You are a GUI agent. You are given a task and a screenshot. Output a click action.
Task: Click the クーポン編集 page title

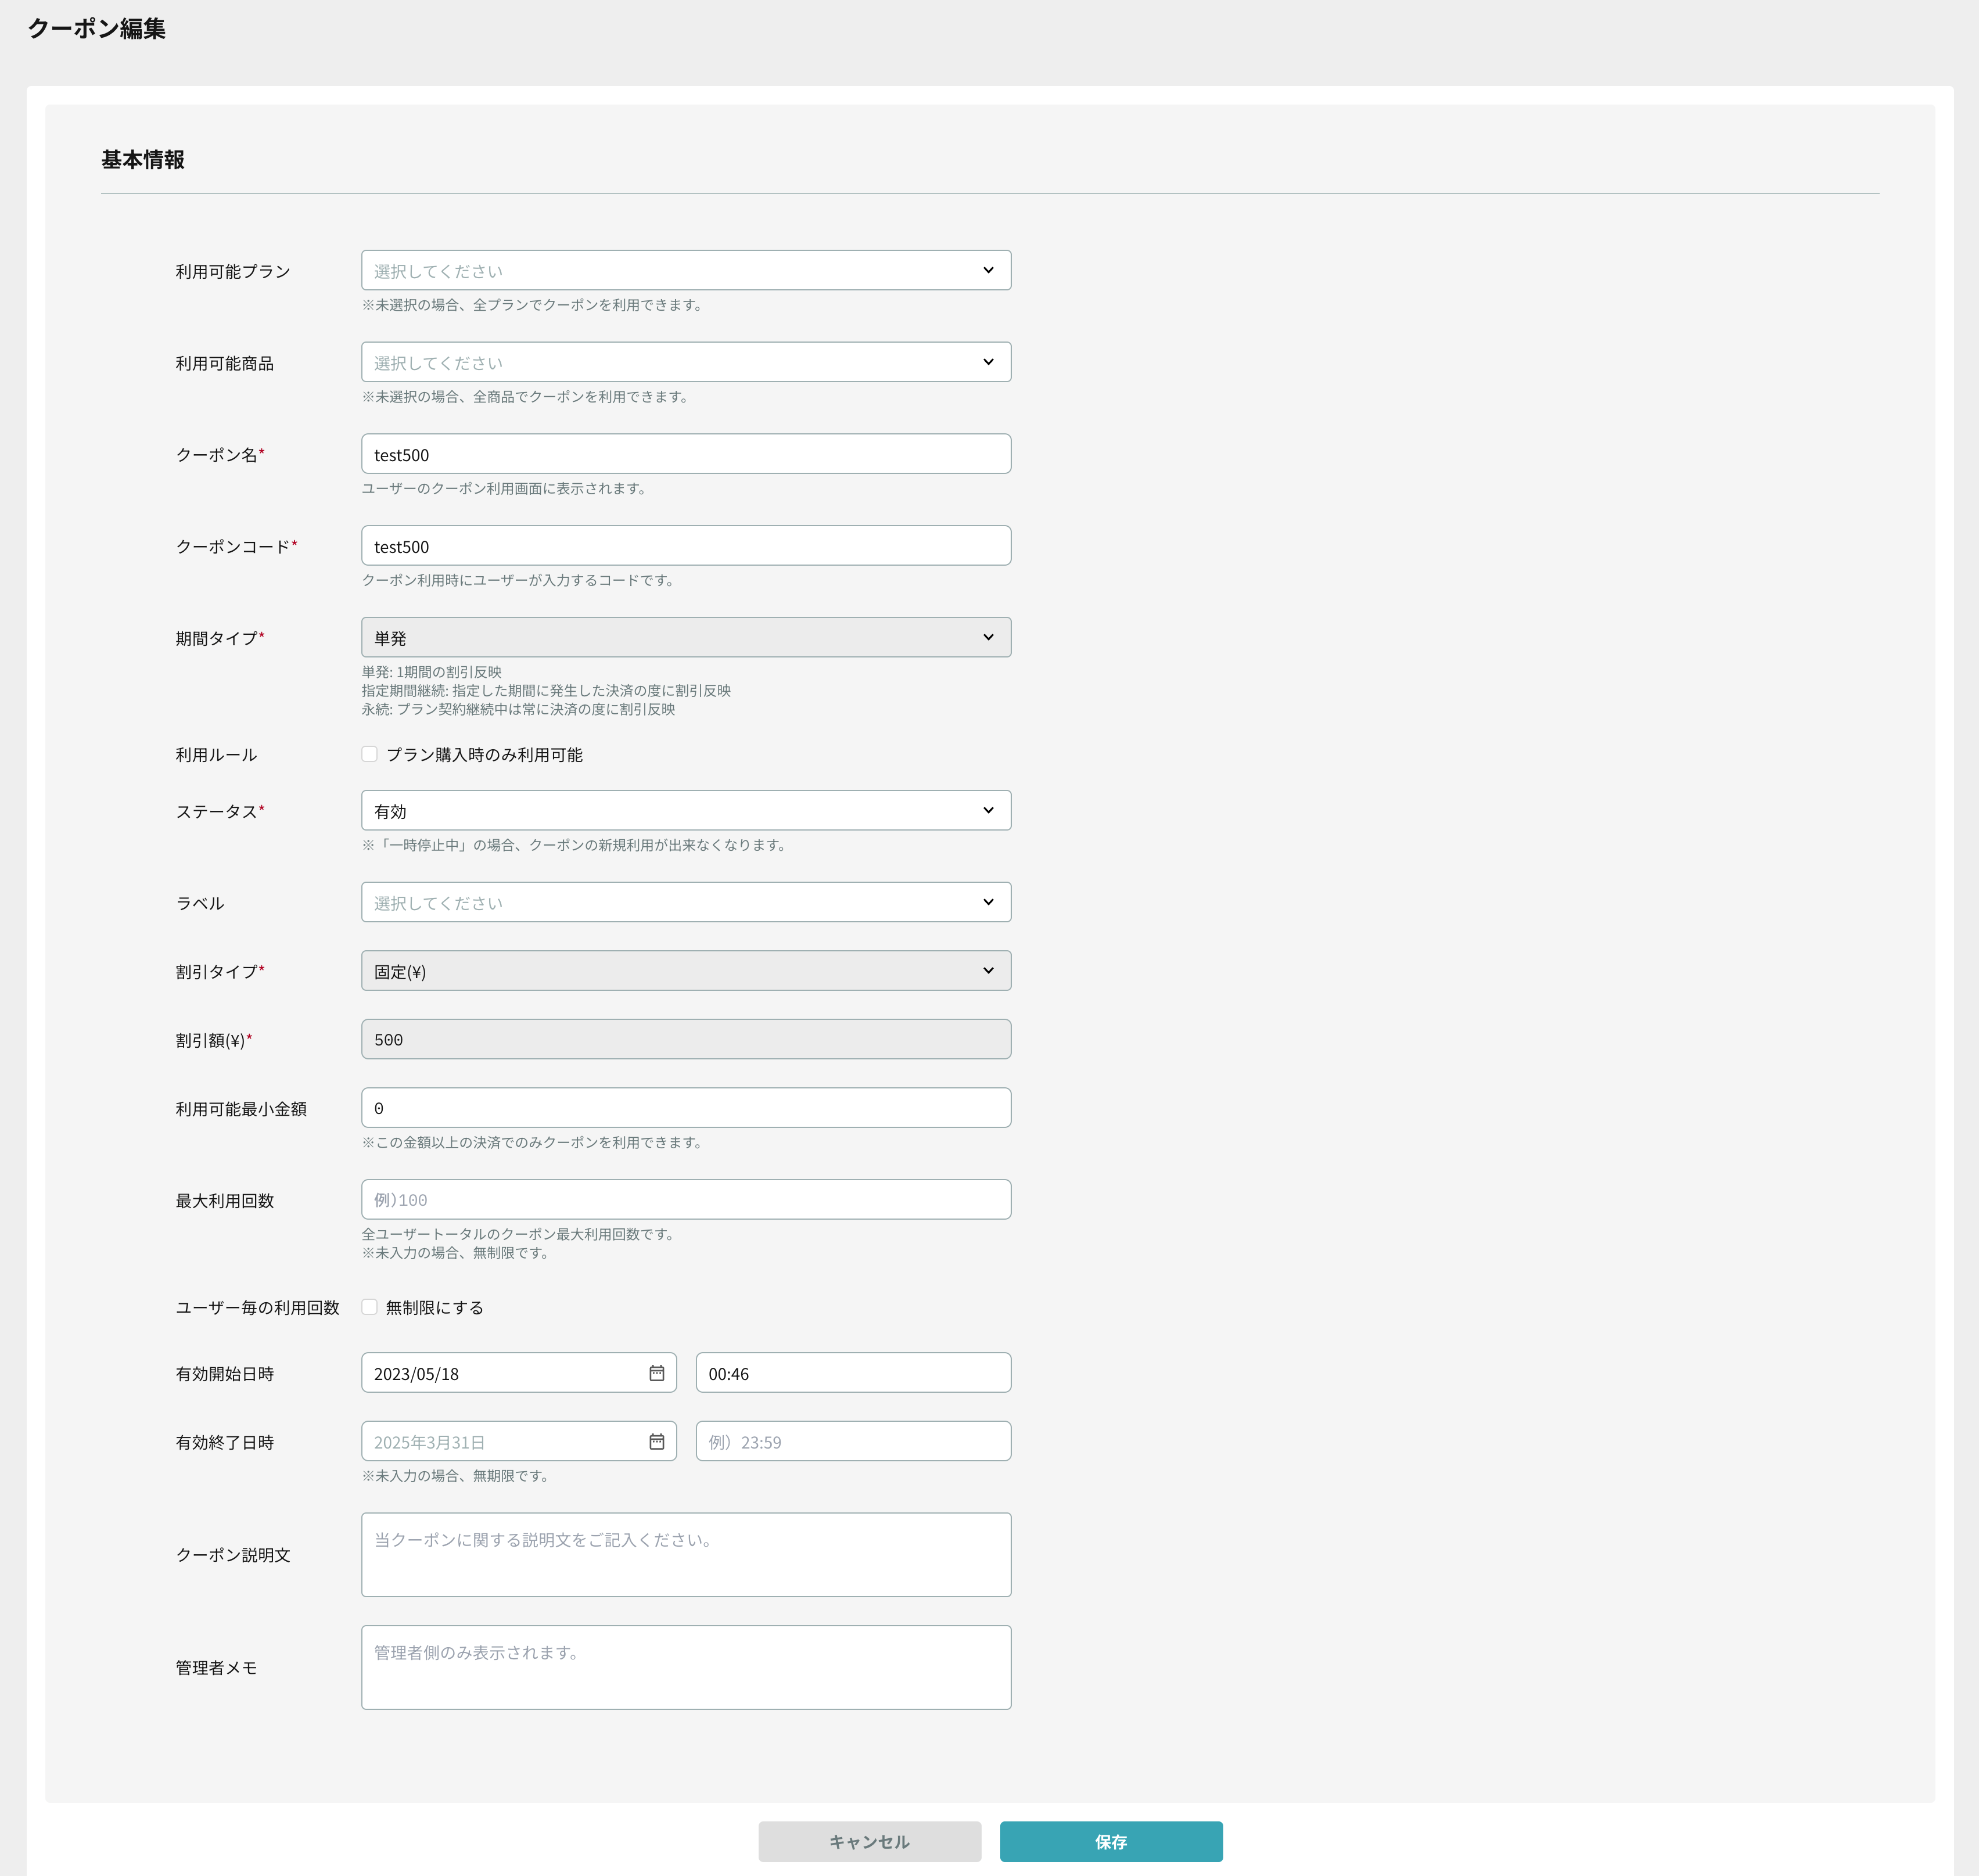pyautogui.click(x=97, y=29)
